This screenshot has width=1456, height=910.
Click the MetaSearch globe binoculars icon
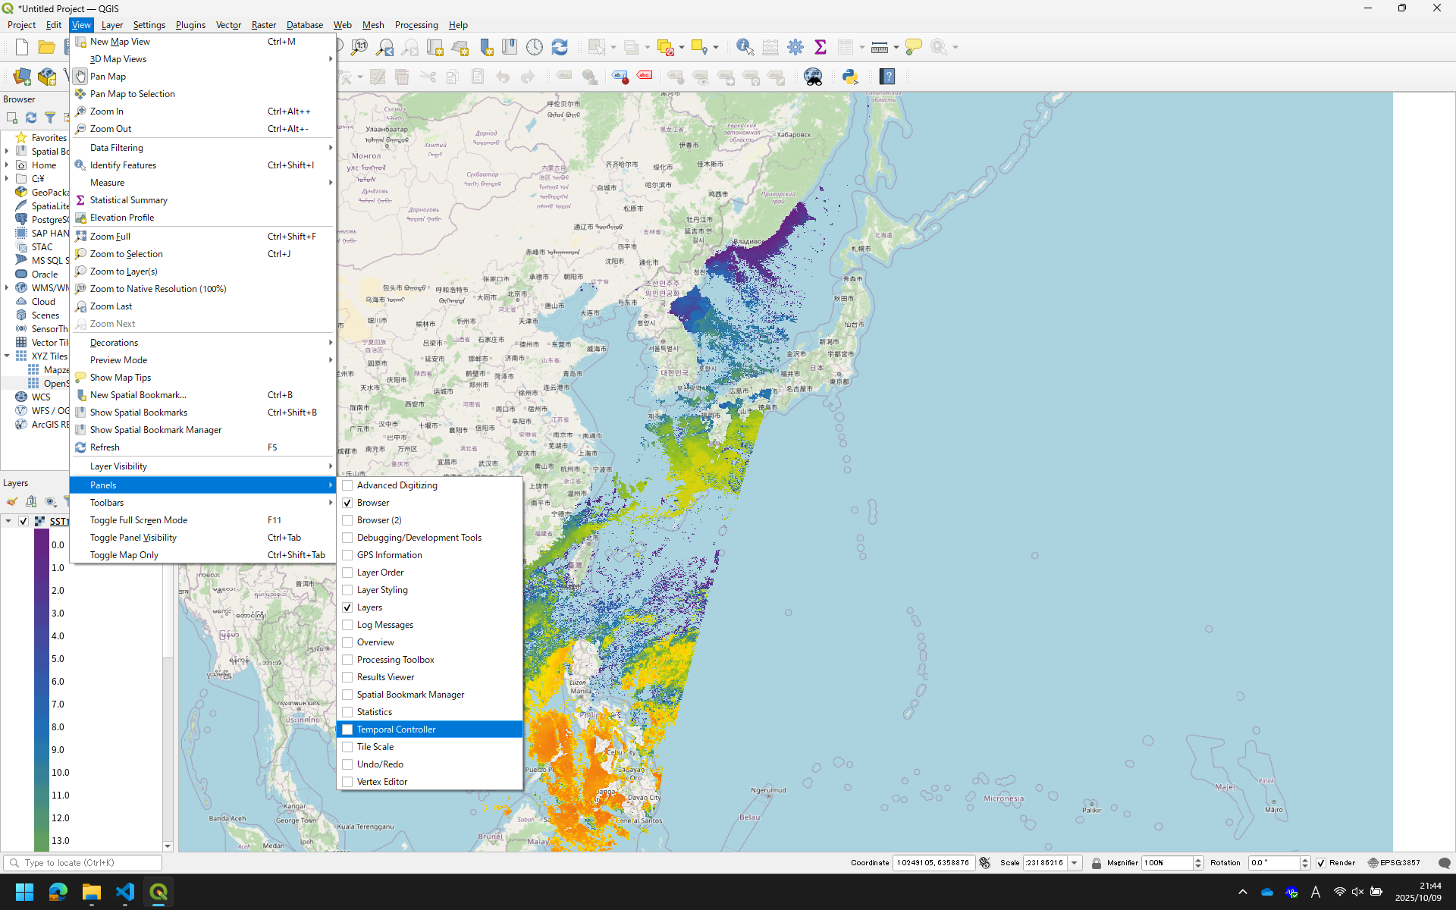coord(813,77)
